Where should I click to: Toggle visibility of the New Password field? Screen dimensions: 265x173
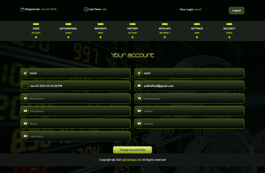(x=25, y=98)
